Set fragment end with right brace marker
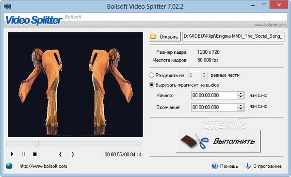291x177 pixels. [x=73, y=154]
